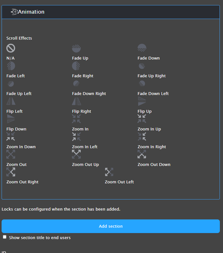223x253 pixels.
Task: Select the Fade Left effect icon
Action: pos(11,66)
